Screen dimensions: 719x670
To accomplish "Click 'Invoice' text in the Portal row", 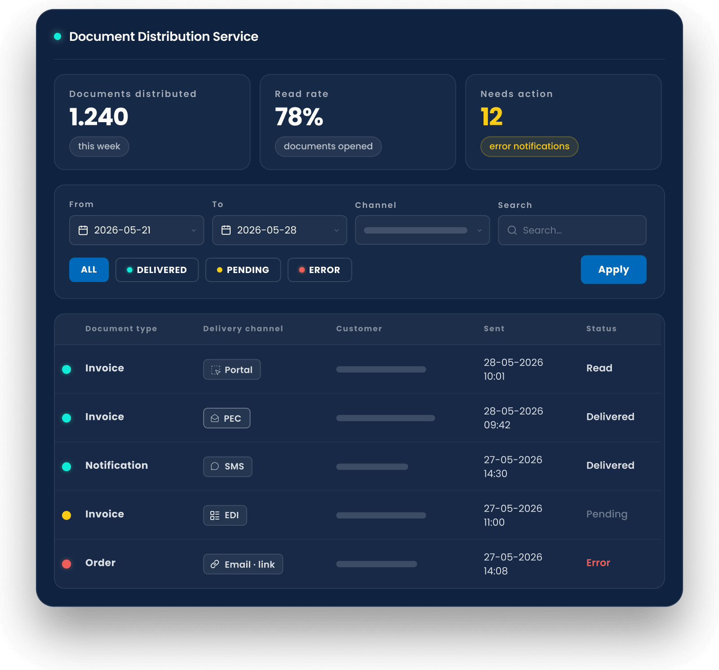I will [x=105, y=368].
